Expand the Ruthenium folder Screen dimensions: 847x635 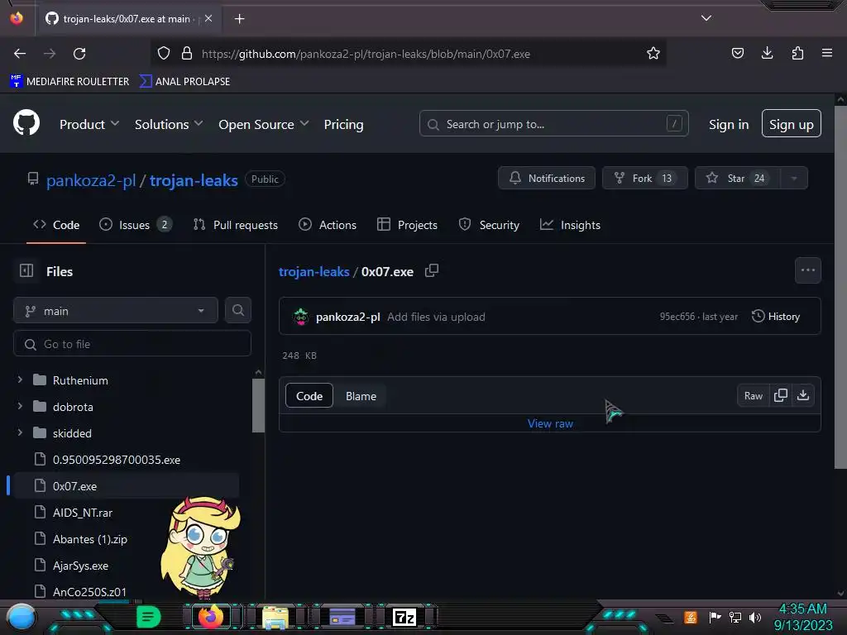(x=20, y=380)
